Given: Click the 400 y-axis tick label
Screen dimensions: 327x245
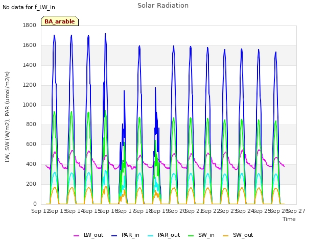Looking at the screenshot, I should coord(31,164).
